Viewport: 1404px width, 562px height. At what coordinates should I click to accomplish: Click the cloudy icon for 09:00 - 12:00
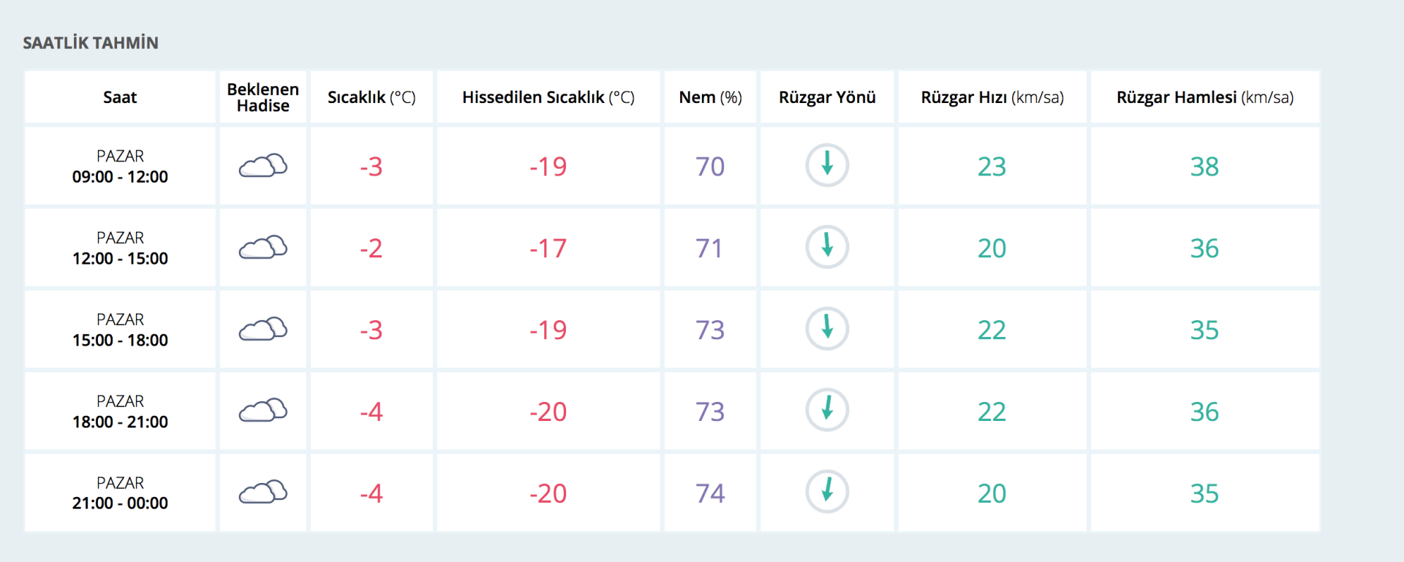tap(263, 166)
